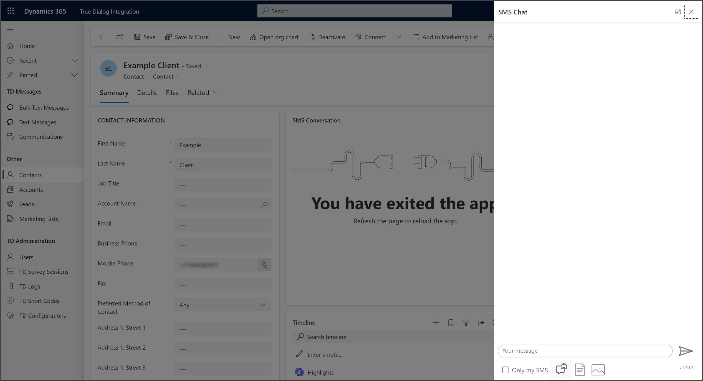Open the timeline filter funnel icon
This screenshot has height=381, width=703.
(466, 323)
